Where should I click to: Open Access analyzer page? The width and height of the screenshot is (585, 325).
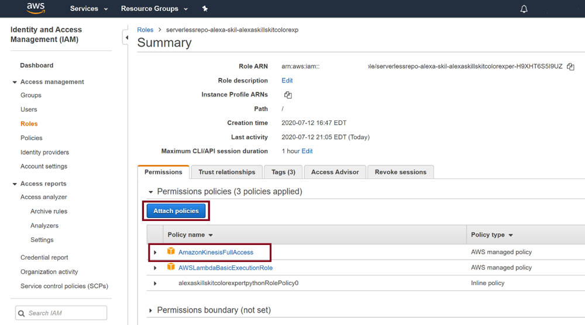click(x=44, y=197)
